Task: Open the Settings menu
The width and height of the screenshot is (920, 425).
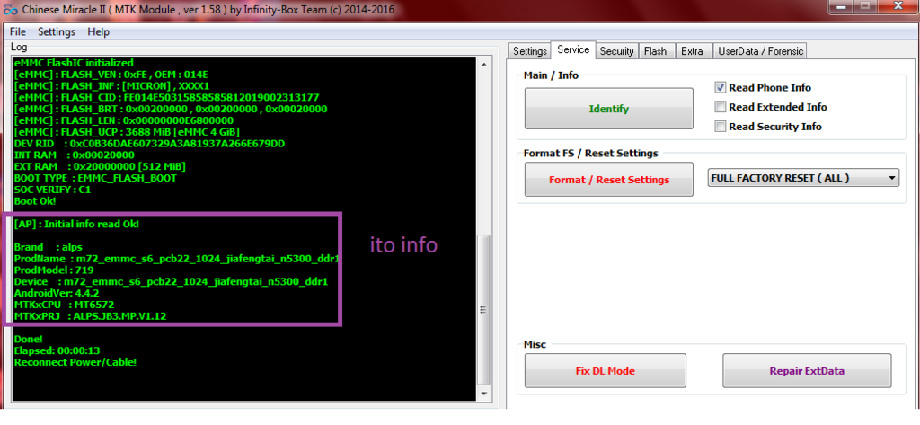Action: pyautogui.click(x=57, y=31)
